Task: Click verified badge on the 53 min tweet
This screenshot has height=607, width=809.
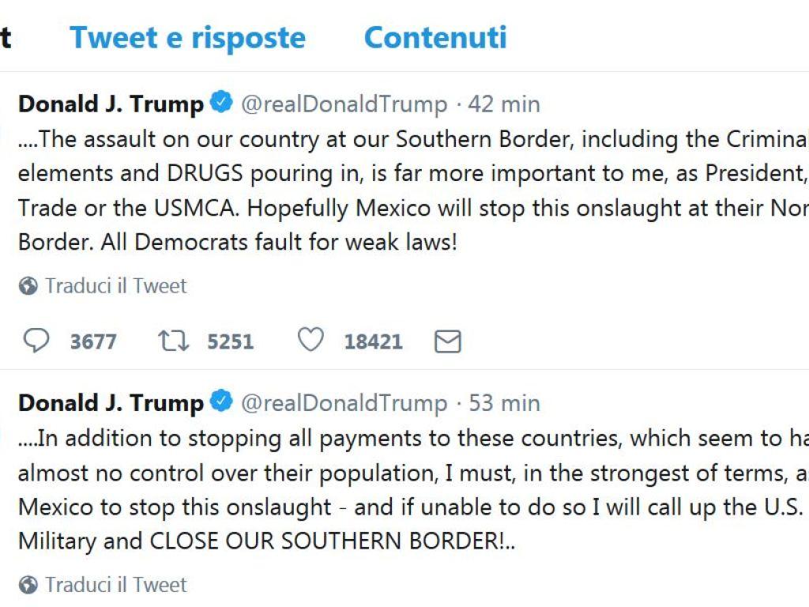Action: (x=221, y=402)
